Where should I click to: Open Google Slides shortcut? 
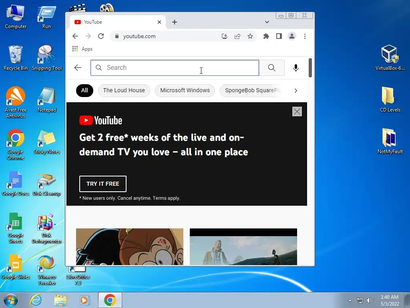click(x=16, y=267)
